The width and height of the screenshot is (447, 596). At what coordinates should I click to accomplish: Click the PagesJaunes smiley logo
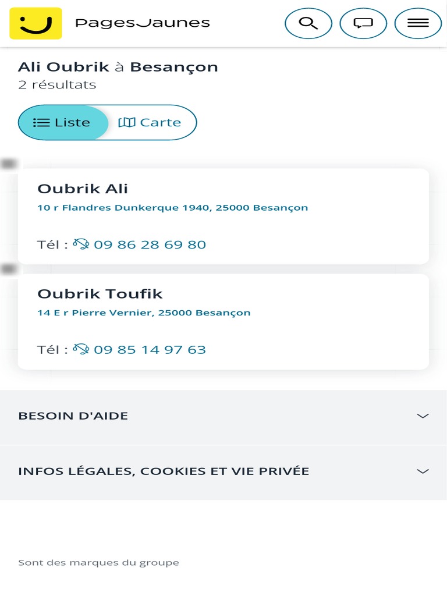click(36, 23)
